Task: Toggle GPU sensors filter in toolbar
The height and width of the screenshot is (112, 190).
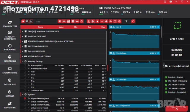Action: click(x=64, y=22)
